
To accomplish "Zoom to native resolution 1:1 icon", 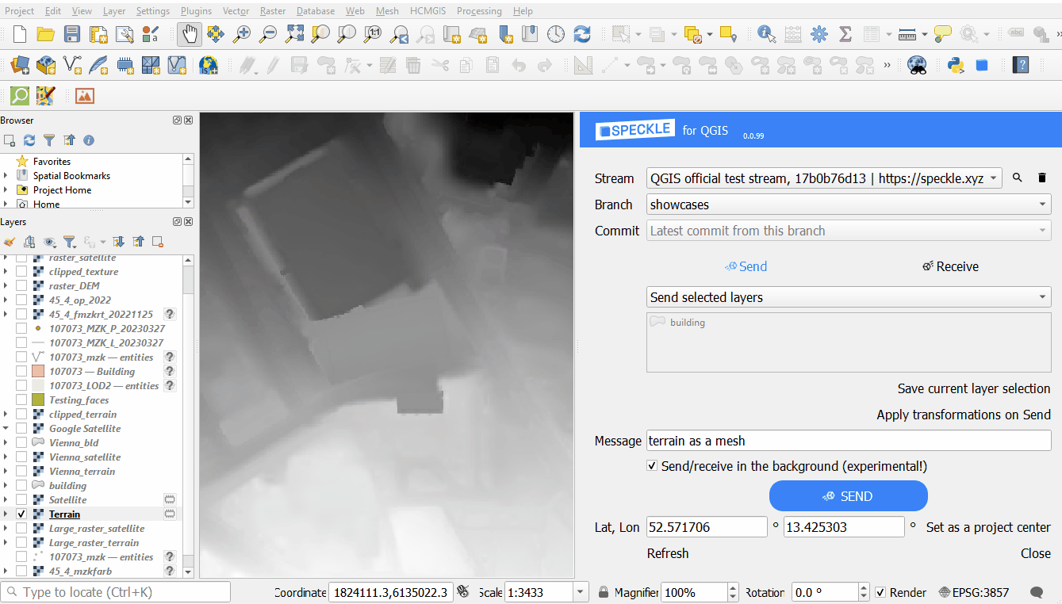I will click(x=373, y=34).
